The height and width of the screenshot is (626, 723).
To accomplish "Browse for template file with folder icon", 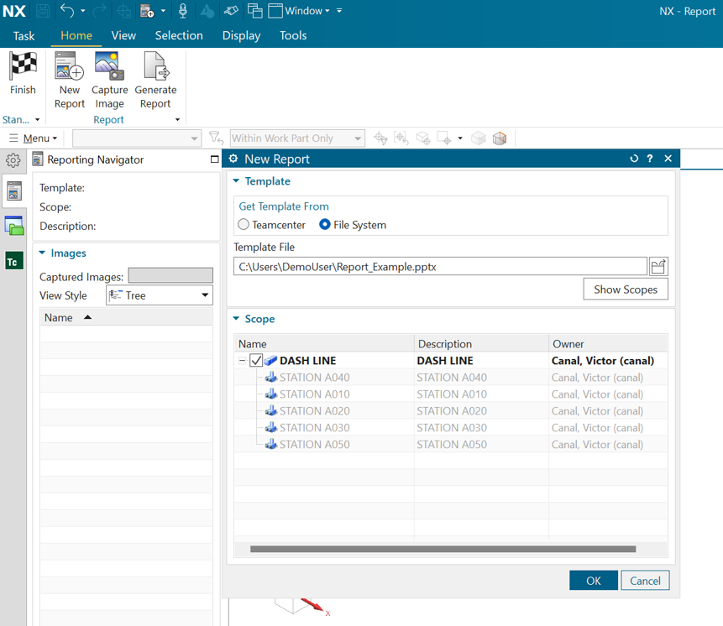I will point(658,267).
